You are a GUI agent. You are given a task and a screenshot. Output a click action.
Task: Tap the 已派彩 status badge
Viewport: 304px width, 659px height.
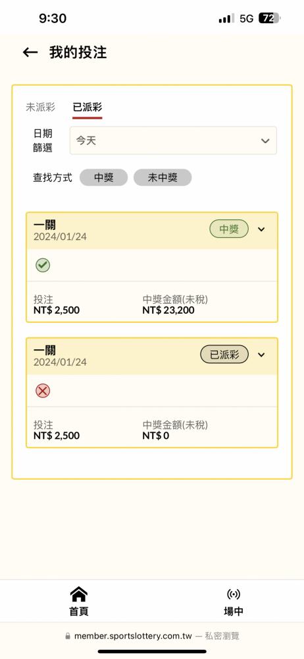point(224,355)
